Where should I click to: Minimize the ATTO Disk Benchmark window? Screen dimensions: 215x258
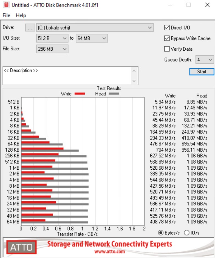coord(170,5)
